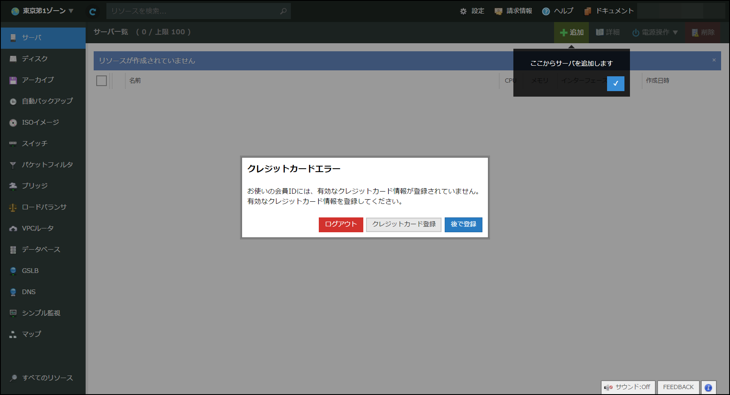This screenshot has height=395, width=730.
Task: Open the help question mark icon
Action: click(x=546, y=11)
